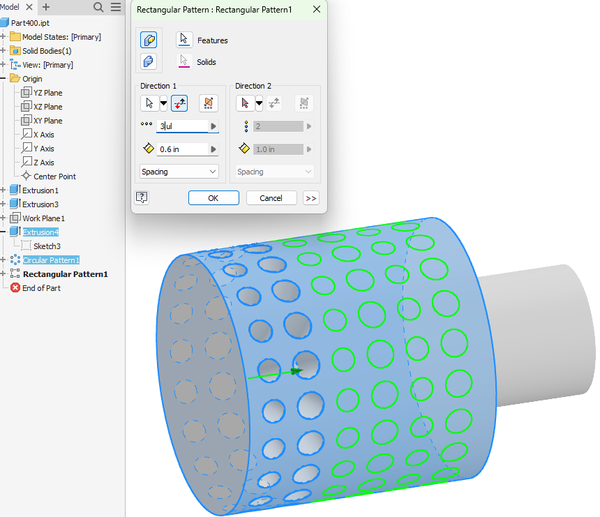Open the help icon in the pattern dialog
Viewport: 600px width, 517px height.
click(142, 197)
